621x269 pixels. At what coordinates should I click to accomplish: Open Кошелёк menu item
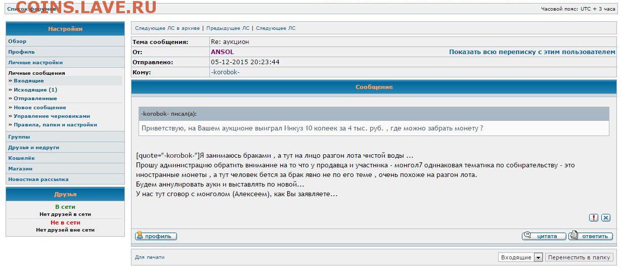pyautogui.click(x=21, y=158)
